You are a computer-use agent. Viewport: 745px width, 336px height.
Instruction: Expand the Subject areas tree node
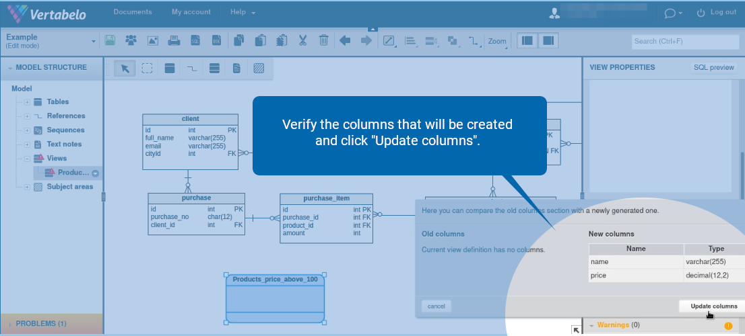coord(27,187)
